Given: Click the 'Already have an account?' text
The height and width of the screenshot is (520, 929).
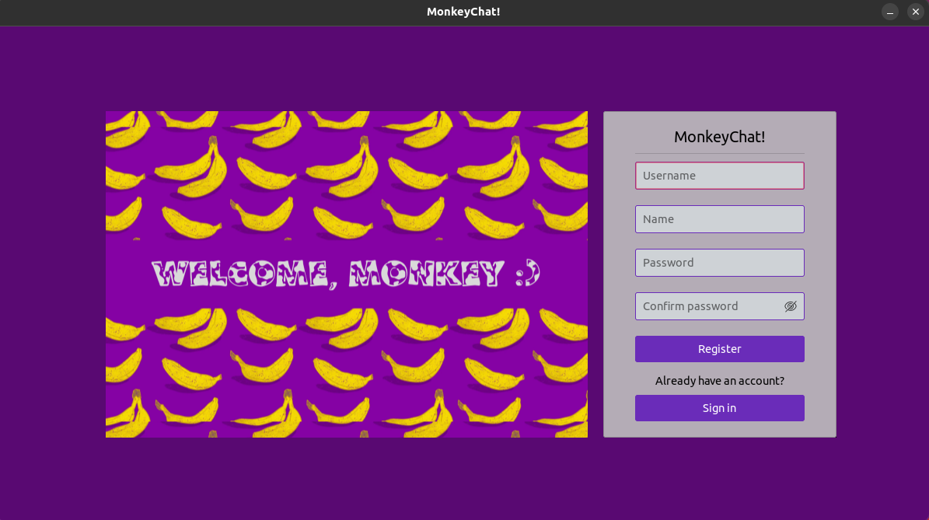Looking at the screenshot, I should point(719,381).
